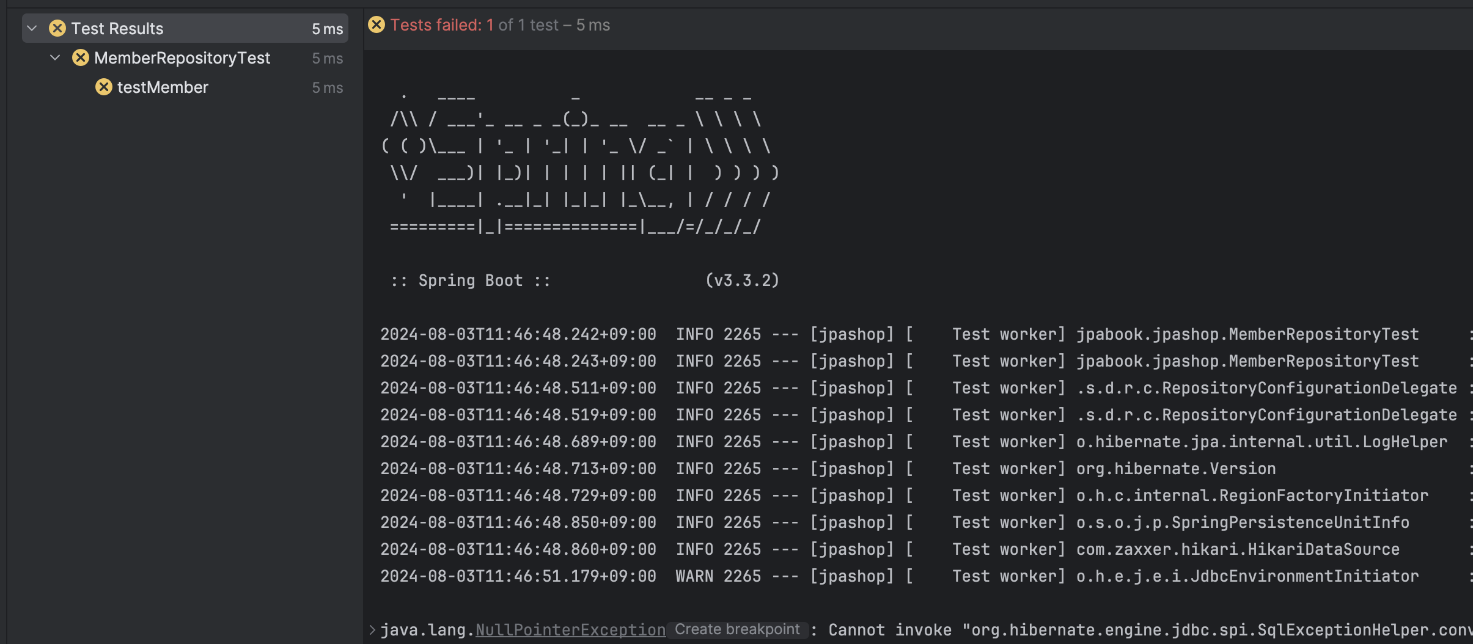Click the 5 ms duration of MemberRepositoryTest

(328, 58)
